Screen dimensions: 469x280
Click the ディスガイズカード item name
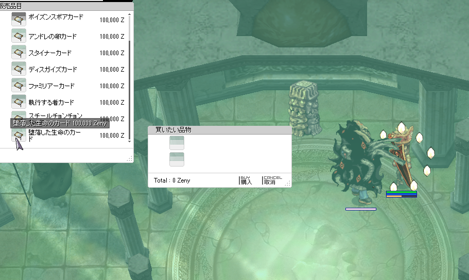pyautogui.click(x=53, y=69)
